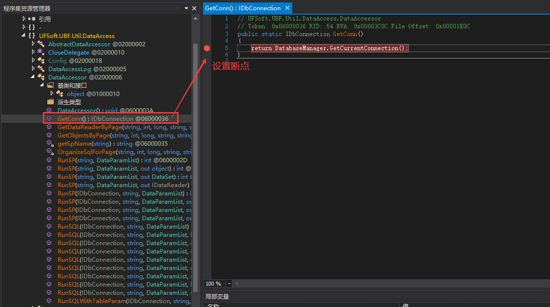Screen dimensions: 550x307
Task: Click the getSpName private method icon
Action: [49, 144]
